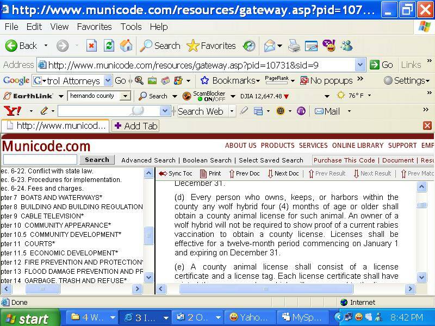Image resolution: width=435 pixels, height=326 pixels.
Task: Click Sync Toc toolbar item
Action: click(x=175, y=173)
